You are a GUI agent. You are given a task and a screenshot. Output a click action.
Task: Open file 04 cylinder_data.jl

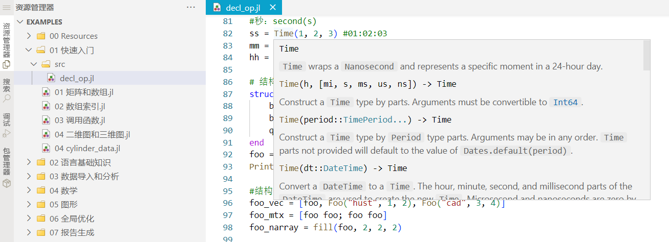[x=88, y=149]
